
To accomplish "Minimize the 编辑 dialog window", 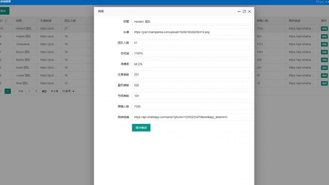I will pos(239,11).
